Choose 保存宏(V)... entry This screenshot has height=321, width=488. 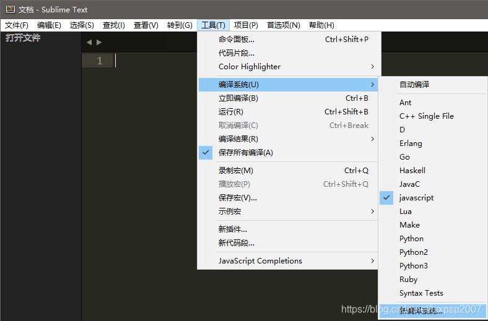(288, 198)
